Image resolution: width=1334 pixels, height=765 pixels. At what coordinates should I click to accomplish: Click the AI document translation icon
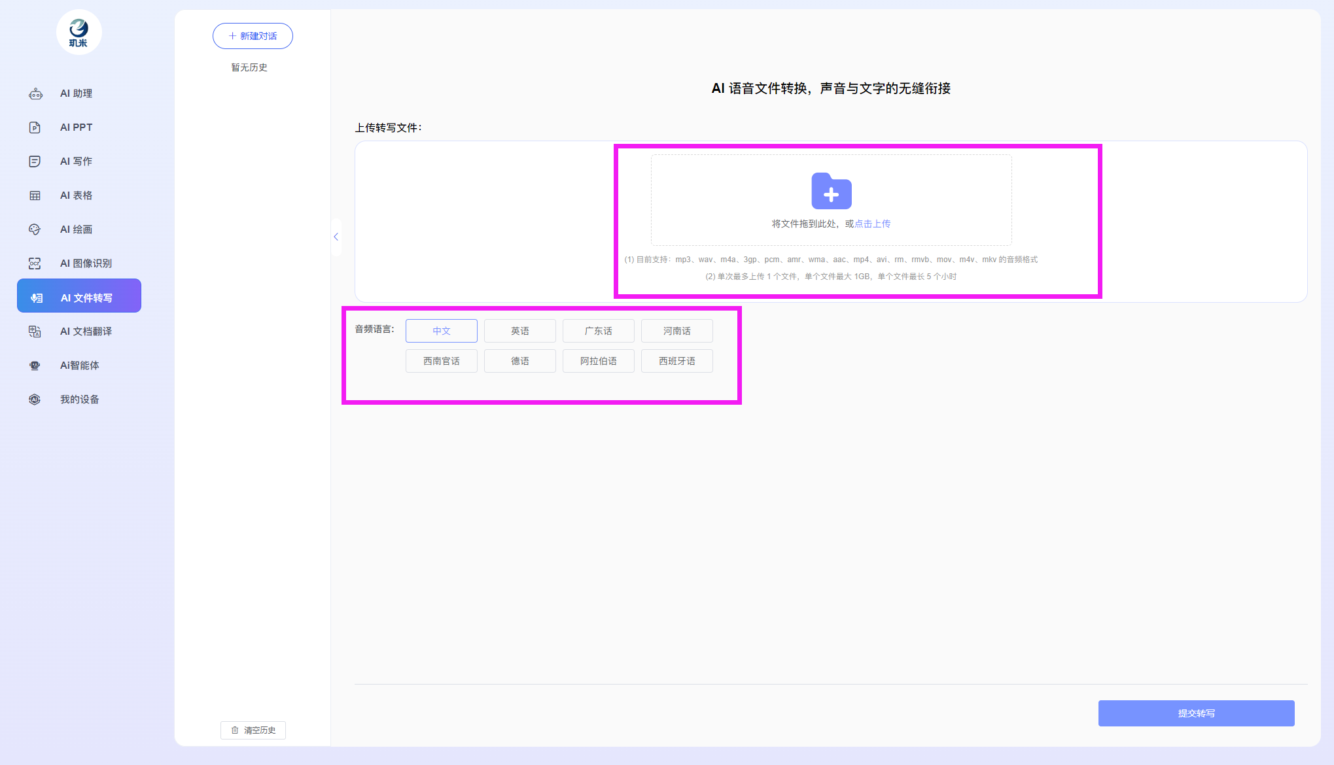click(35, 331)
